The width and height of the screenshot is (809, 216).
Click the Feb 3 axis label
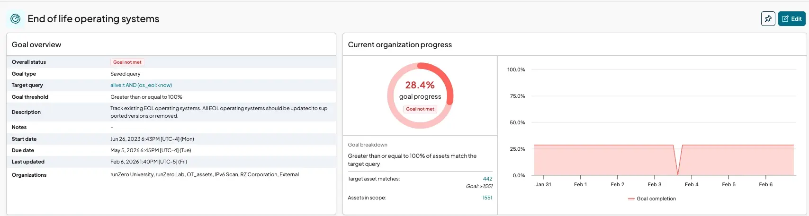pos(654,185)
